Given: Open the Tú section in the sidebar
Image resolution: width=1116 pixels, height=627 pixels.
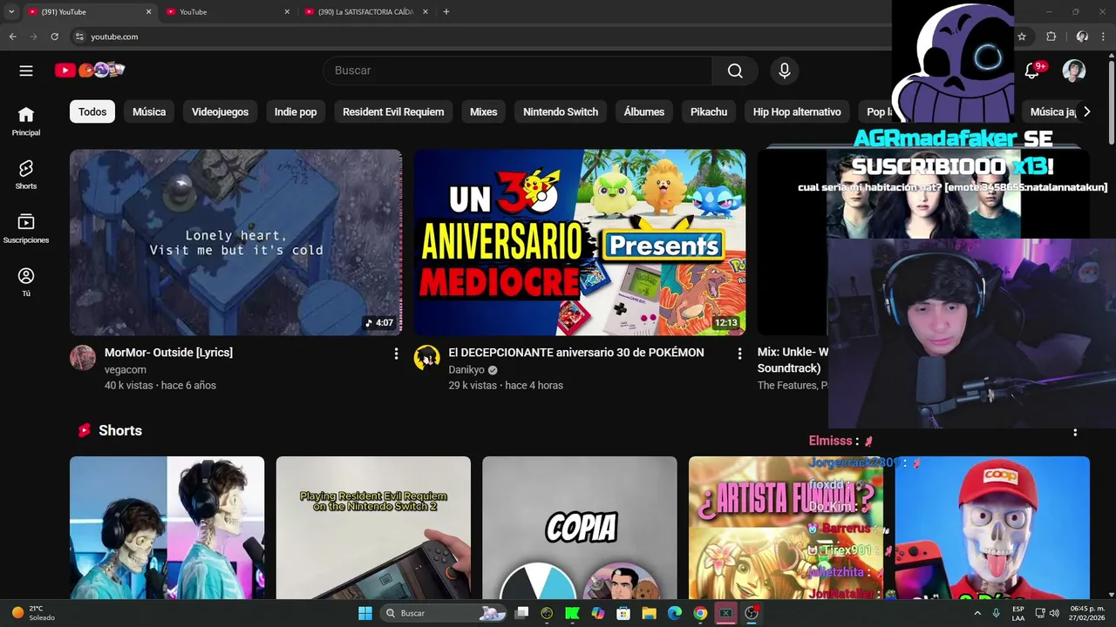Looking at the screenshot, I should (26, 282).
